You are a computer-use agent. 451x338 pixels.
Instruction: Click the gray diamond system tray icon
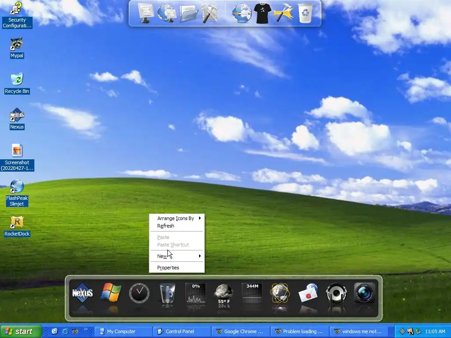tap(402, 331)
